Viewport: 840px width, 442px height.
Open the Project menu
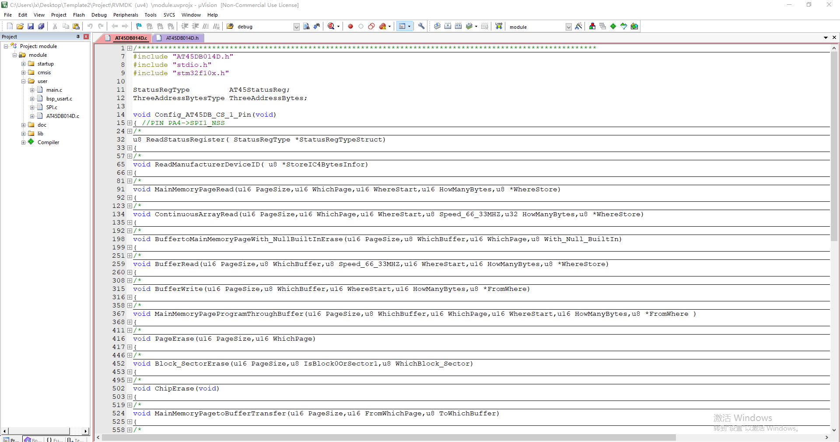tap(59, 15)
